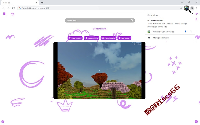This screenshot has width=200, height=125.
Task: Click the Fade Screen button
Action: click(75, 38)
